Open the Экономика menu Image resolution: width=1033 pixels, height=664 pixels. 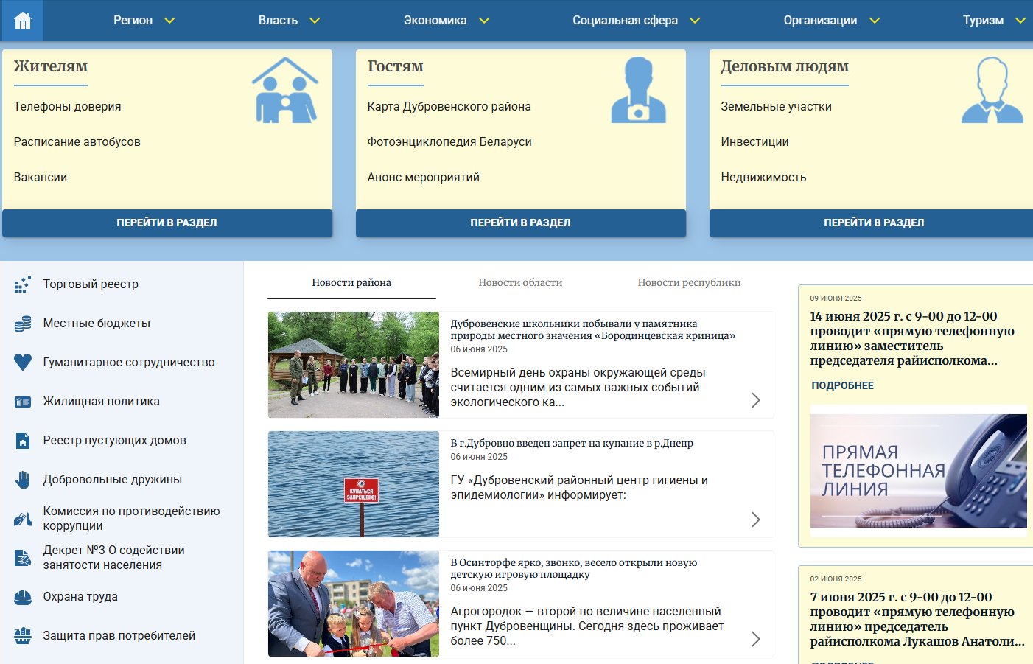[x=435, y=21]
